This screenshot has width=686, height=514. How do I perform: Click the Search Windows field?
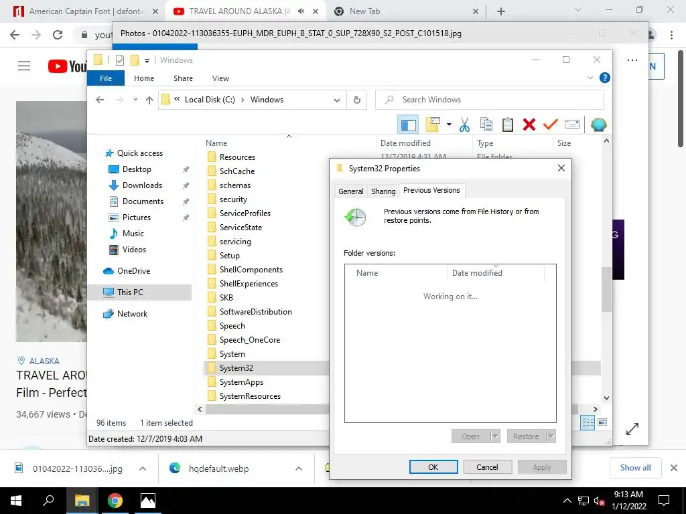coord(490,100)
